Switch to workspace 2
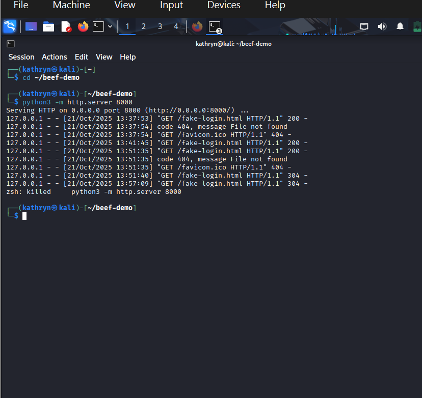Screen dimensions: 422x398 point(143,26)
